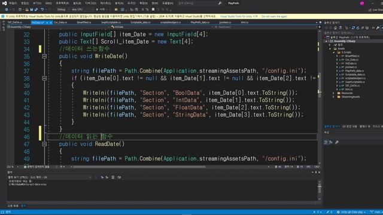Switch to the PlayPrefs_data.cs tab
Image resolution: width=383 pixels, height=215 pixels.
click(x=200, y=23)
